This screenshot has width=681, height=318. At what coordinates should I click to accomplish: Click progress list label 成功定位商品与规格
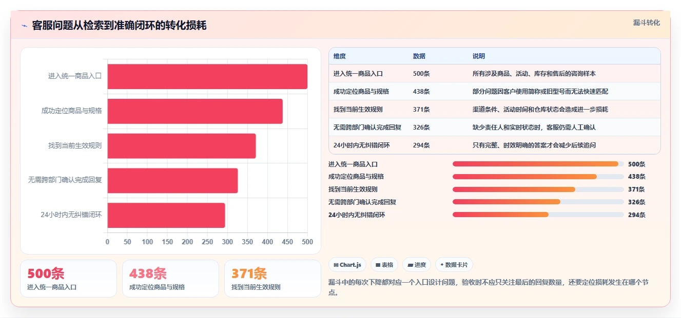356,177
